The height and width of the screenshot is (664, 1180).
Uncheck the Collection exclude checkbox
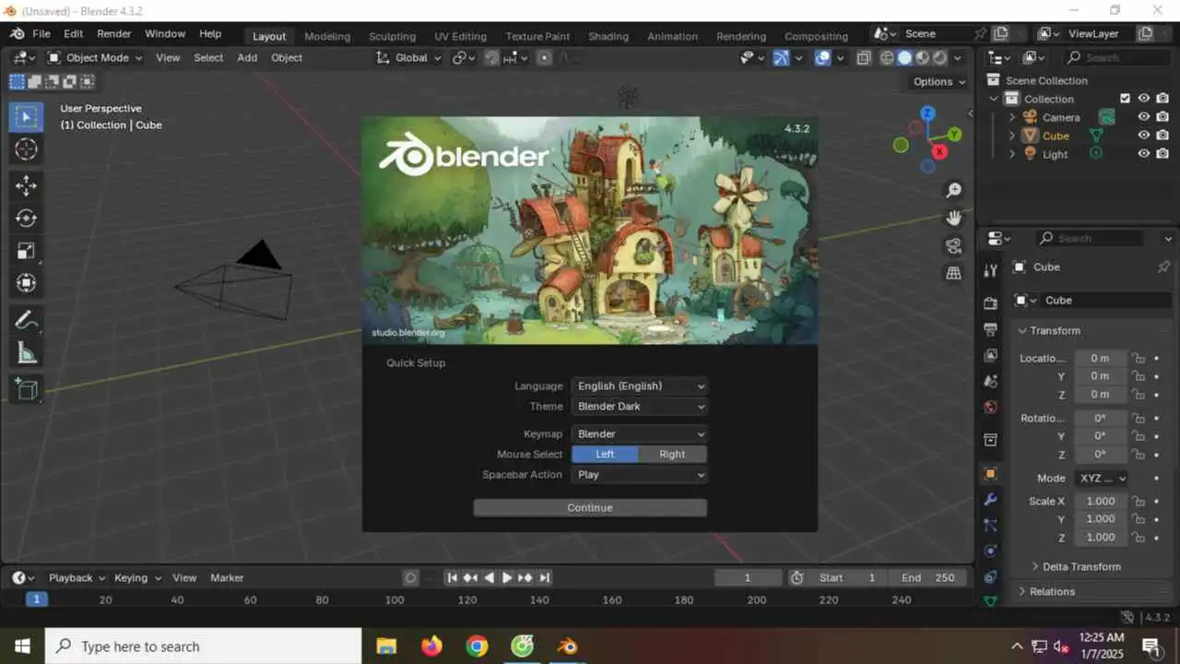tap(1125, 99)
